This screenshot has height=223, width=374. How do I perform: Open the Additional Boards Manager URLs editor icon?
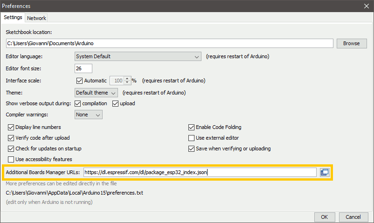pyautogui.click(x=325, y=172)
